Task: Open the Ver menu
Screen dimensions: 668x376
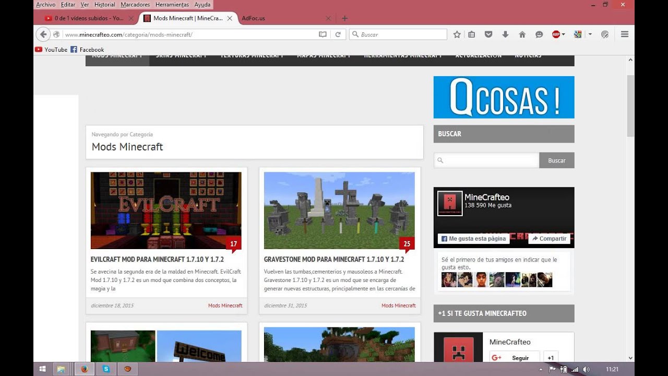Action: click(85, 5)
